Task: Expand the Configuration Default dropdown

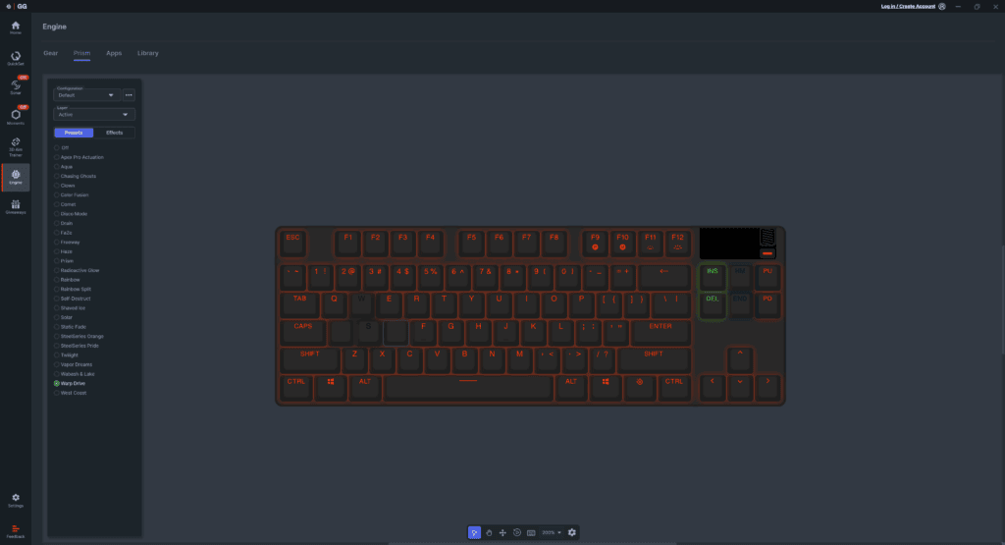Action: pyautogui.click(x=86, y=95)
